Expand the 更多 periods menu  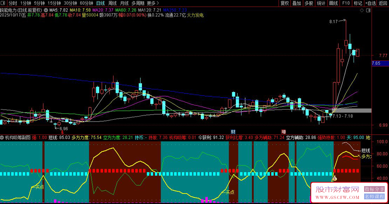[x=153, y=3]
